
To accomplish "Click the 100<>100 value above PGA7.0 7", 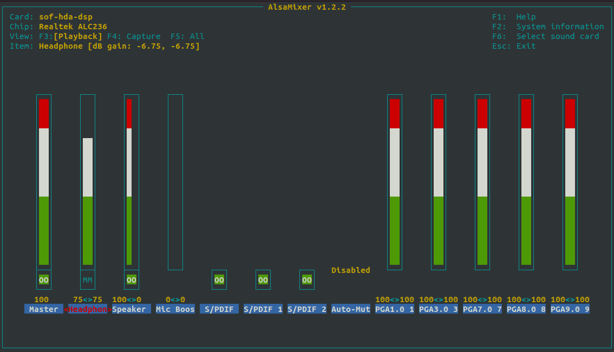I will [x=482, y=299].
